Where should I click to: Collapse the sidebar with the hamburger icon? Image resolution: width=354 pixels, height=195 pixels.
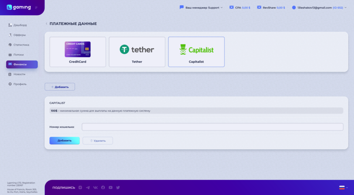pyautogui.click(x=36, y=8)
